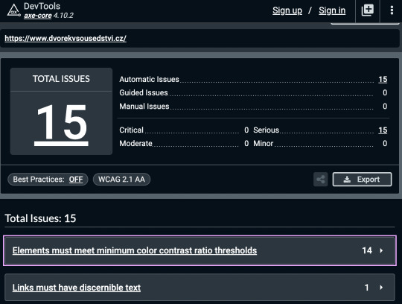Click the Manual Issues label
Screen dimensions: 402x304
point(144,107)
